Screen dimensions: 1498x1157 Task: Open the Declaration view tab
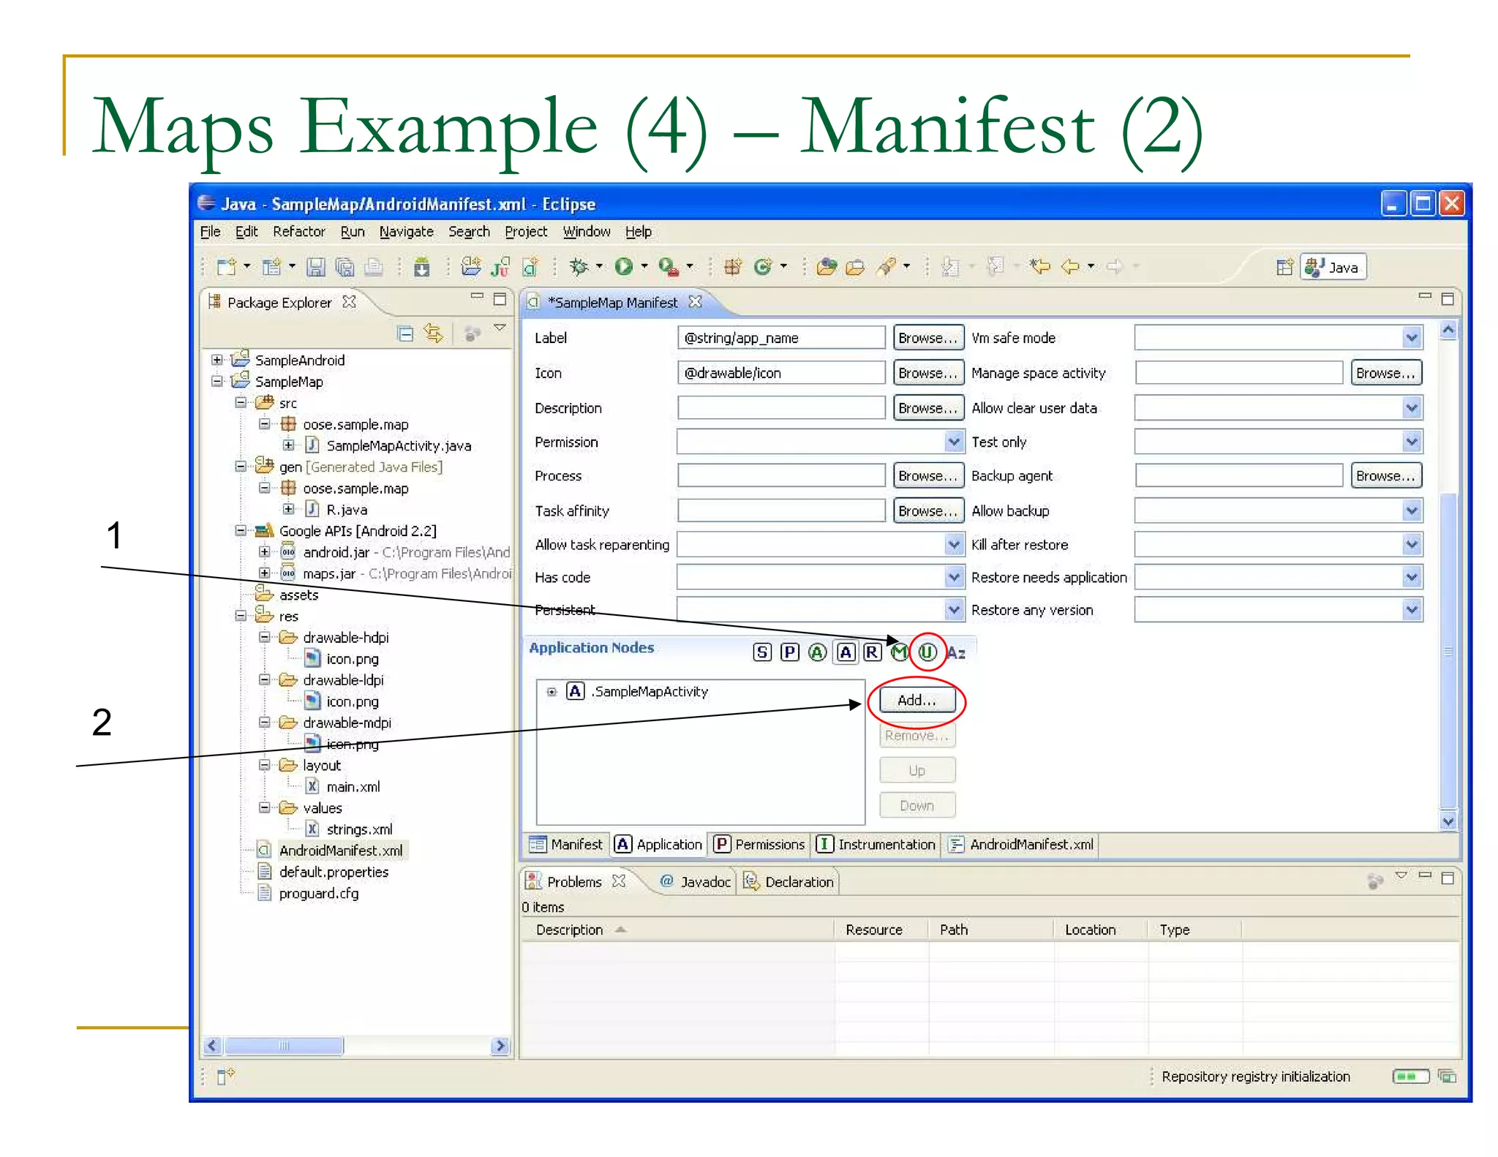click(x=788, y=882)
